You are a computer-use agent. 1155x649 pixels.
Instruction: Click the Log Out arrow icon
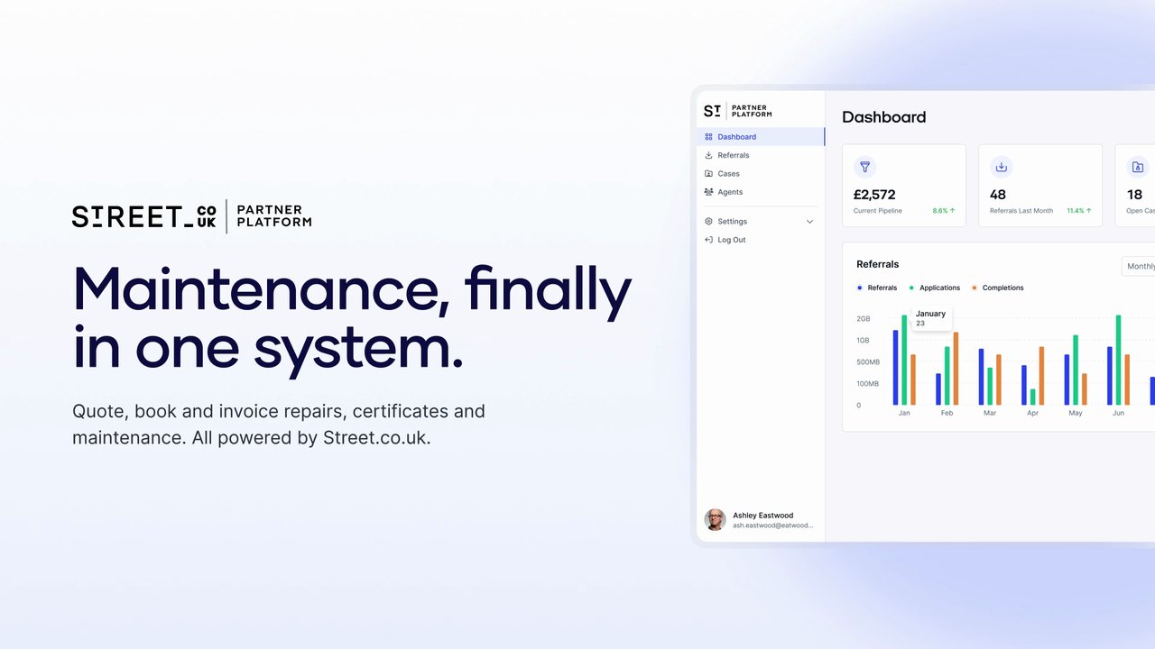tap(708, 240)
